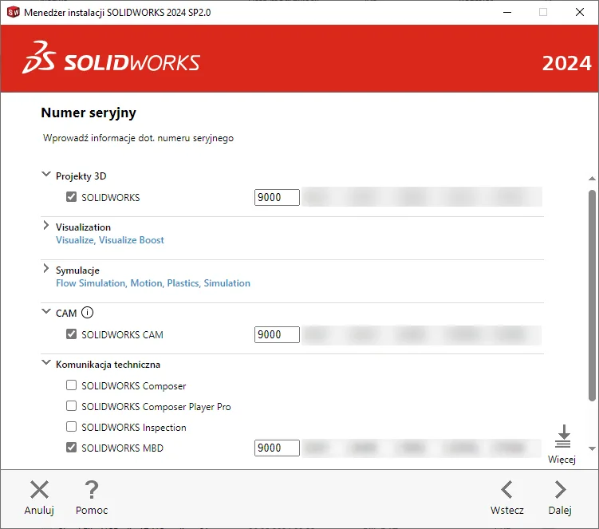Click the 'Komunikacja techniczna' heading text
Viewport: 599px width, 529px height.
[x=108, y=365]
